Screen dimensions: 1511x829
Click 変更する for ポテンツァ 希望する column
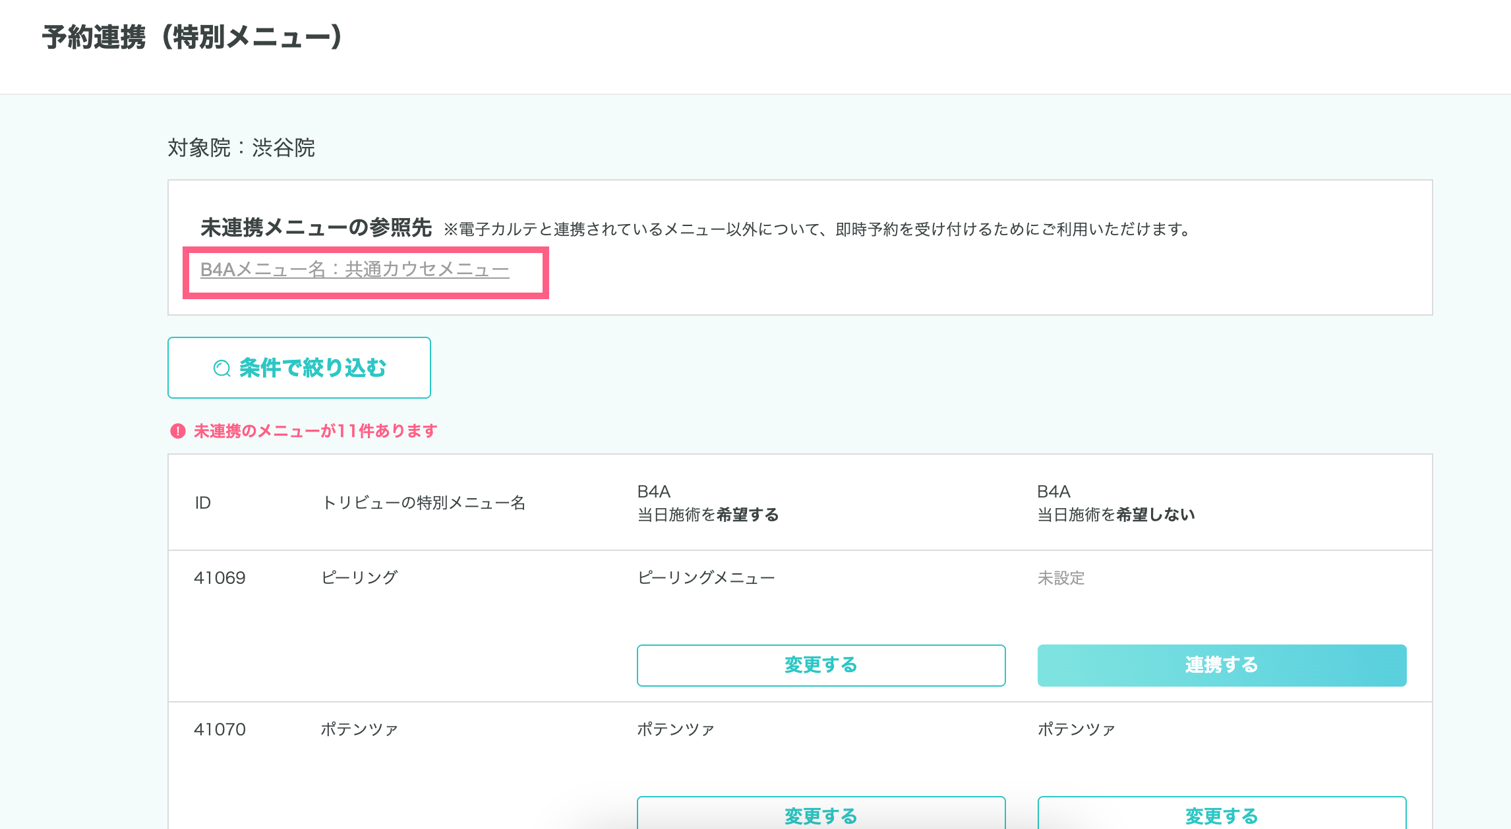click(x=821, y=815)
